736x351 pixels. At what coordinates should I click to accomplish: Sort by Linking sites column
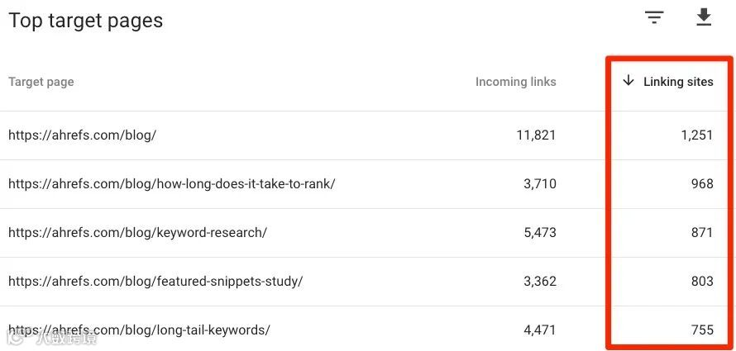678,82
